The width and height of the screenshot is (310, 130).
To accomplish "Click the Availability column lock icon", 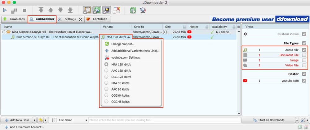I will pos(234,27).
